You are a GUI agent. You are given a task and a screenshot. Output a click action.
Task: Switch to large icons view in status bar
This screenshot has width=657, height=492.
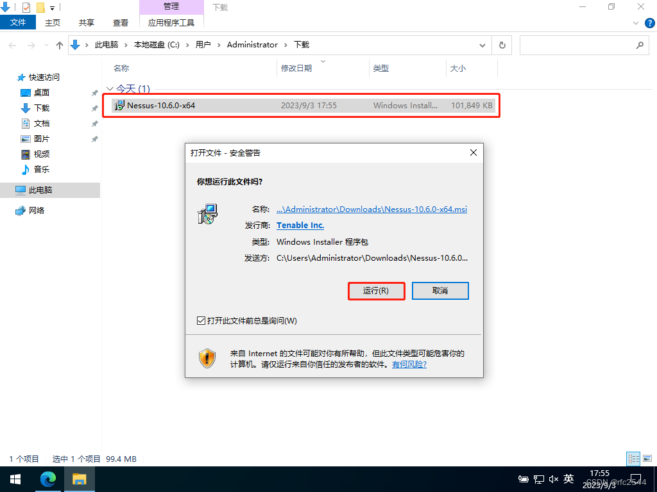pyautogui.click(x=647, y=459)
